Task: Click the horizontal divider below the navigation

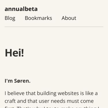Action: click(x=54, y=27)
